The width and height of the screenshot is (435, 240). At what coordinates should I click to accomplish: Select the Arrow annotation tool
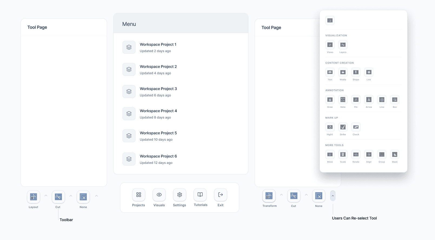click(x=369, y=100)
